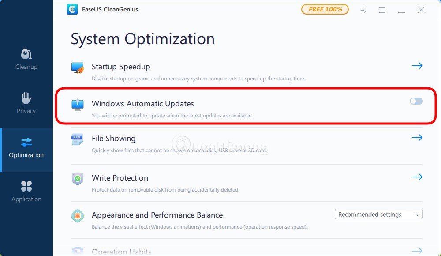Click the Write Protection shield icon
Viewport: 441px width, 256px height.
78,178
